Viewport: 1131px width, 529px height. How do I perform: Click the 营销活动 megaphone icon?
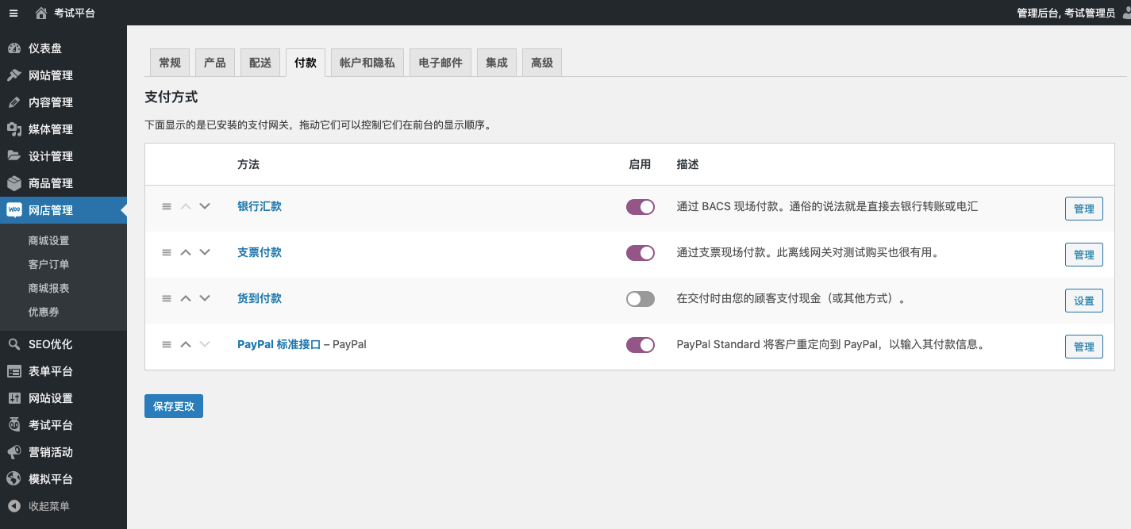pyautogui.click(x=14, y=452)
